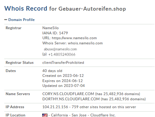The width and height of the screenshot is (155, 117).
Task: Click the Registrar row label
Action: (x=14, y=28)
